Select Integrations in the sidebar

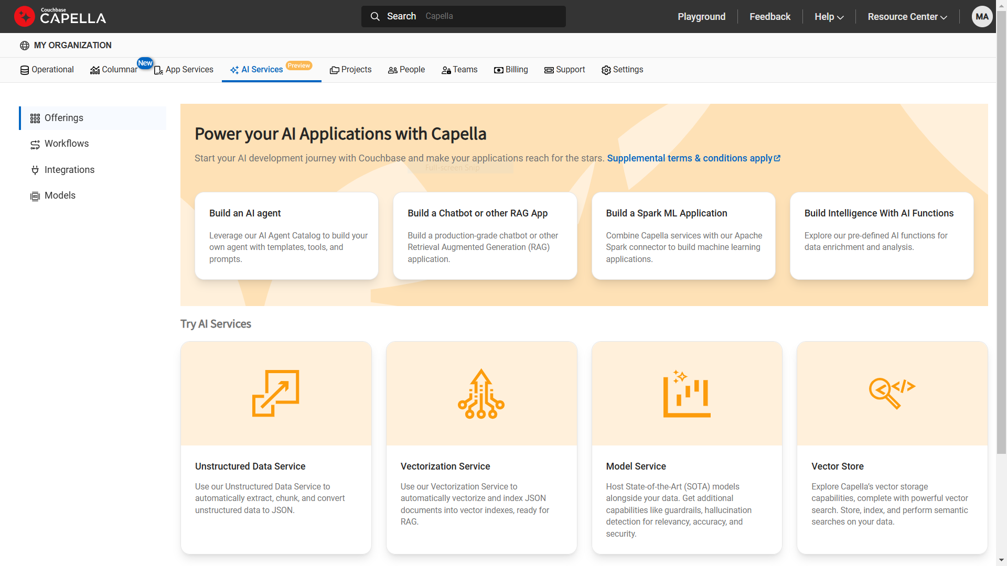point(93,170)
